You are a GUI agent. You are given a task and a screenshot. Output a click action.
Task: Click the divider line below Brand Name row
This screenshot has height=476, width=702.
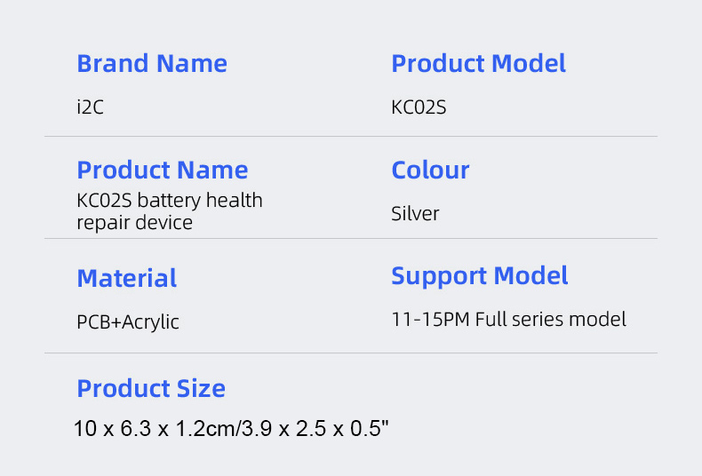click(351, 137)
